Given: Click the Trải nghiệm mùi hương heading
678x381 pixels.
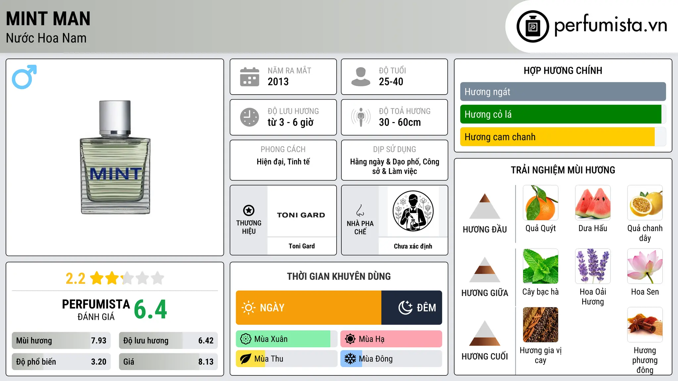Looking at the screenshot, I should [x=563, y=170].
